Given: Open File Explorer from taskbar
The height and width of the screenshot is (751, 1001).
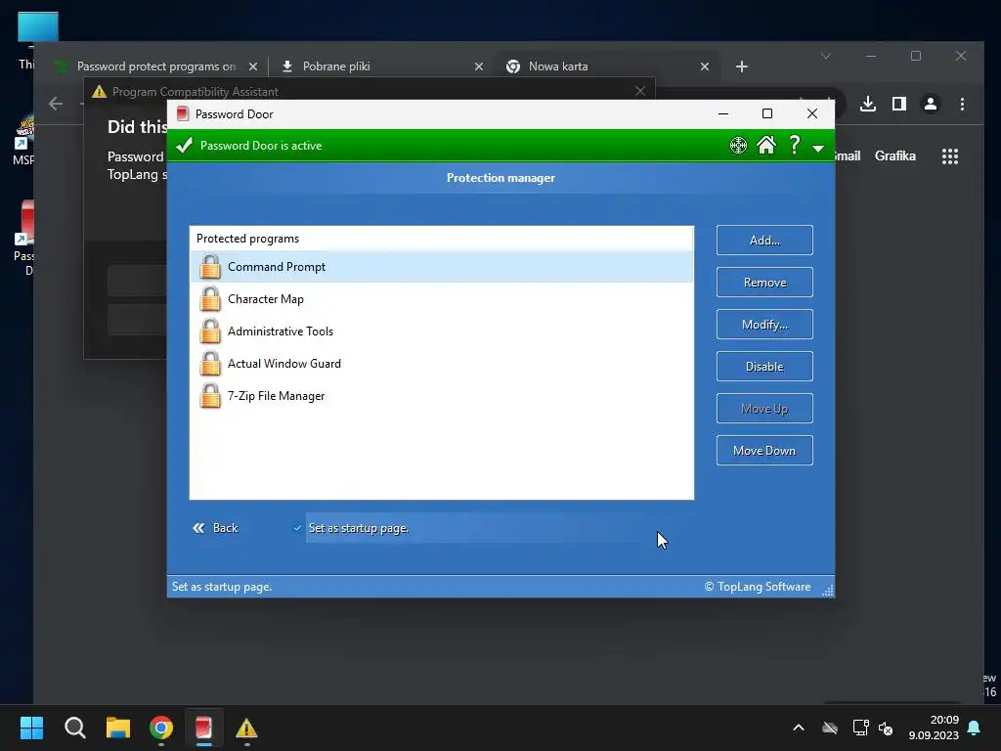Looking at the screenshot, I should [118, 728].
